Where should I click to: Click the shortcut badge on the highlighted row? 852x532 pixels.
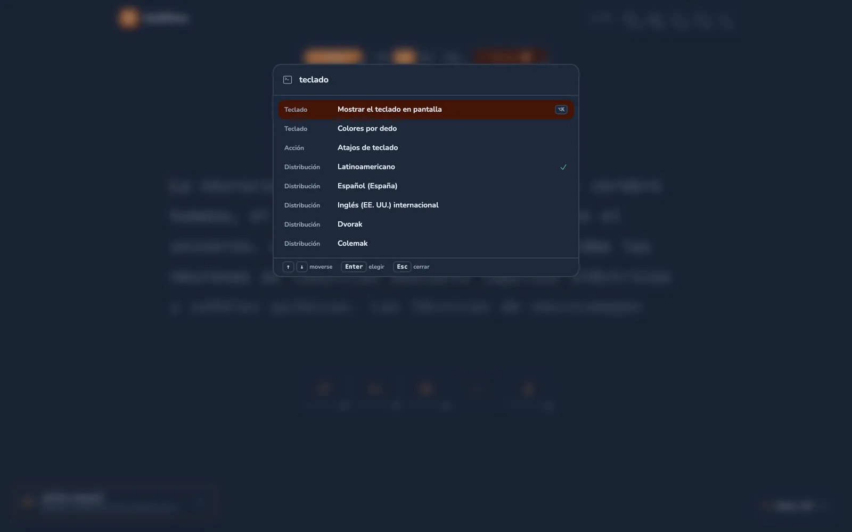coord(561,110)
